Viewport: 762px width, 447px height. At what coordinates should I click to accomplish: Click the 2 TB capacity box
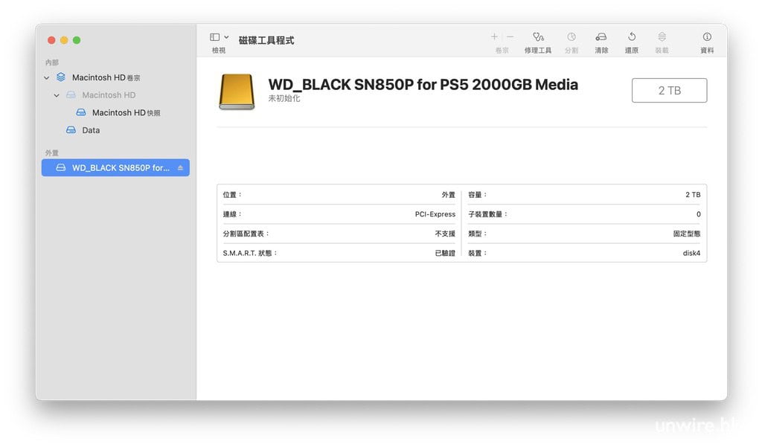coord(669,91)
